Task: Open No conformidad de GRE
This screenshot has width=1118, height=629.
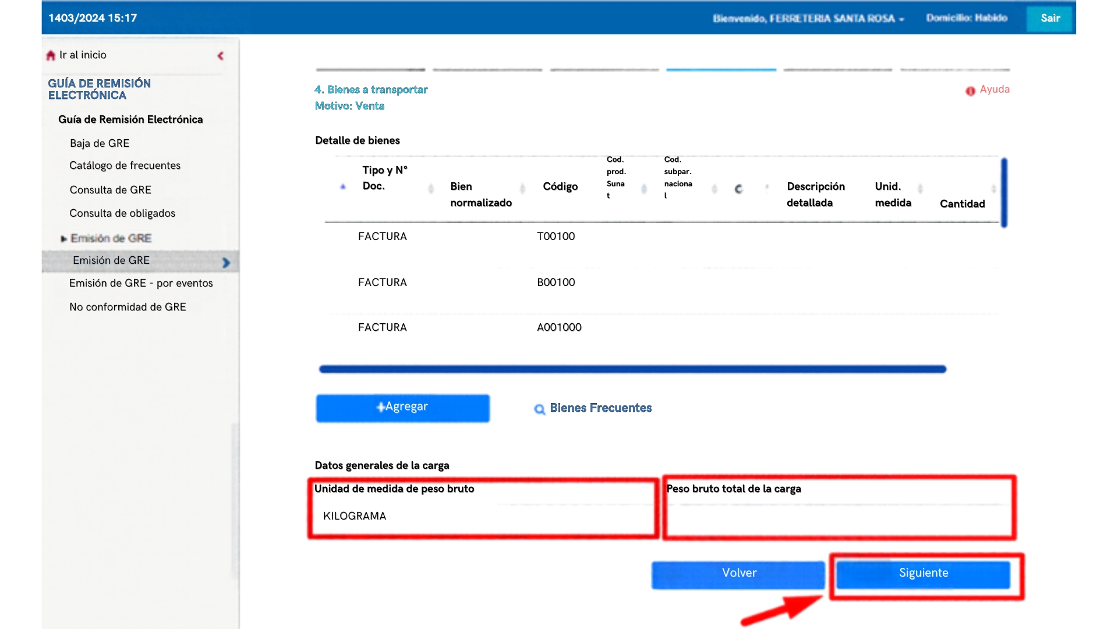Action: [x=128, y=307]
